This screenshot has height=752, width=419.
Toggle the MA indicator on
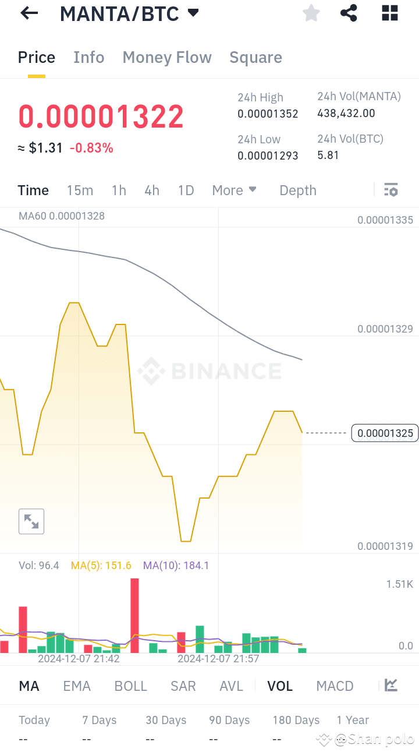point(29,686)
